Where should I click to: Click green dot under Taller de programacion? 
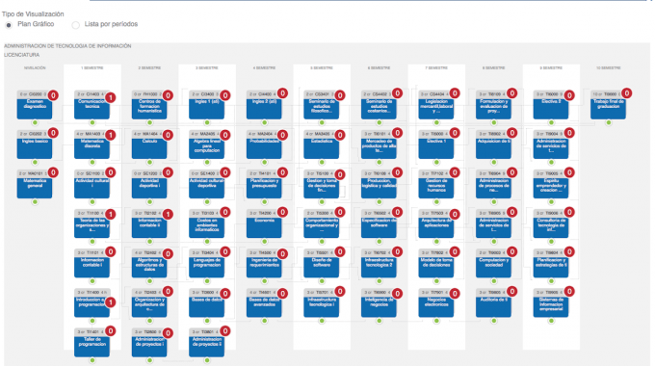(x=92, y=360)
